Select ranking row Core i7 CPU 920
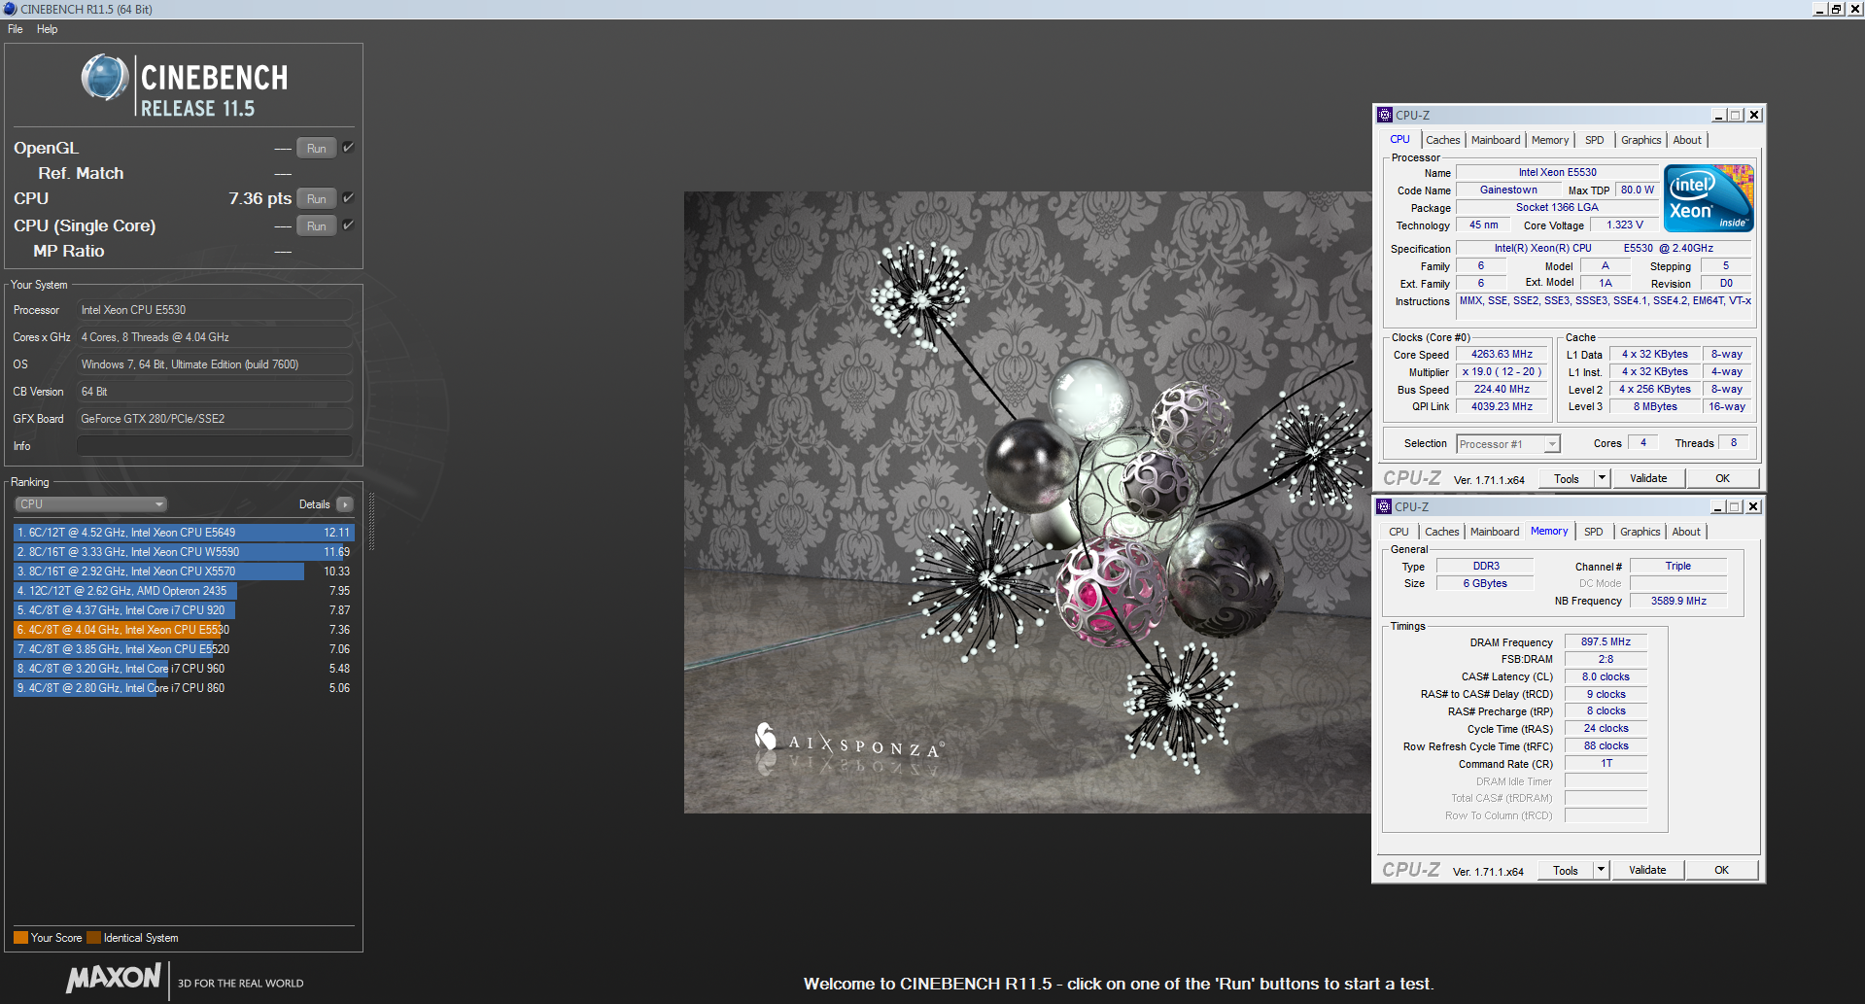1865x1004 pixels. tap(184, 610)
